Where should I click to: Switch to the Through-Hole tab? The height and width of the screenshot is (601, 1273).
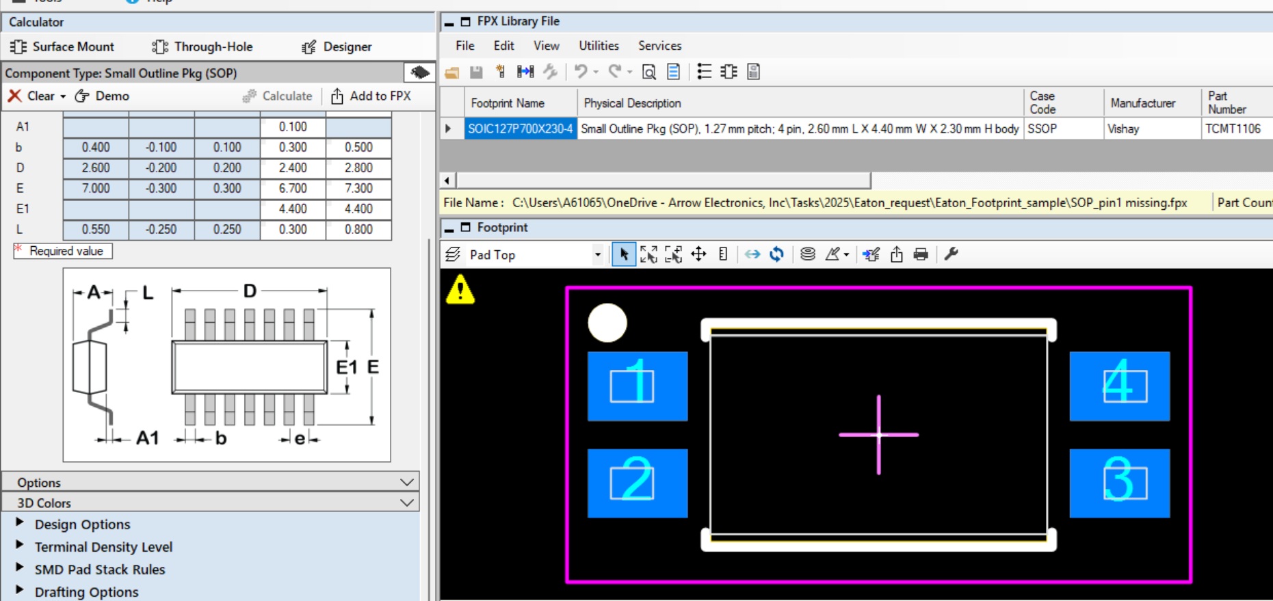(202, 46)
